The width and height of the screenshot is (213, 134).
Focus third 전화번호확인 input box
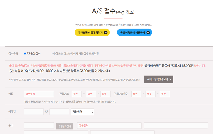click(165, 94)
